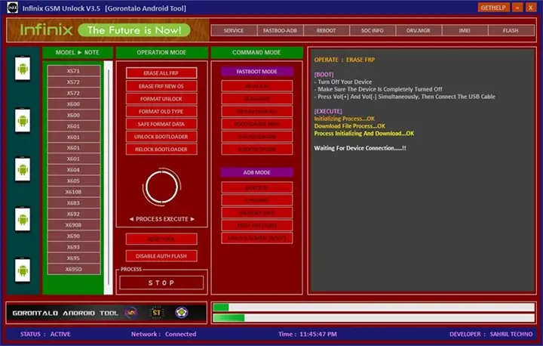Click the ST chip logo in the banner
The height and width of the screenshot is (346, 543).
click(157, 313)
